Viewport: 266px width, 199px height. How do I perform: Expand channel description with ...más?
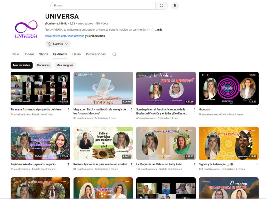(x=159, y=30)
